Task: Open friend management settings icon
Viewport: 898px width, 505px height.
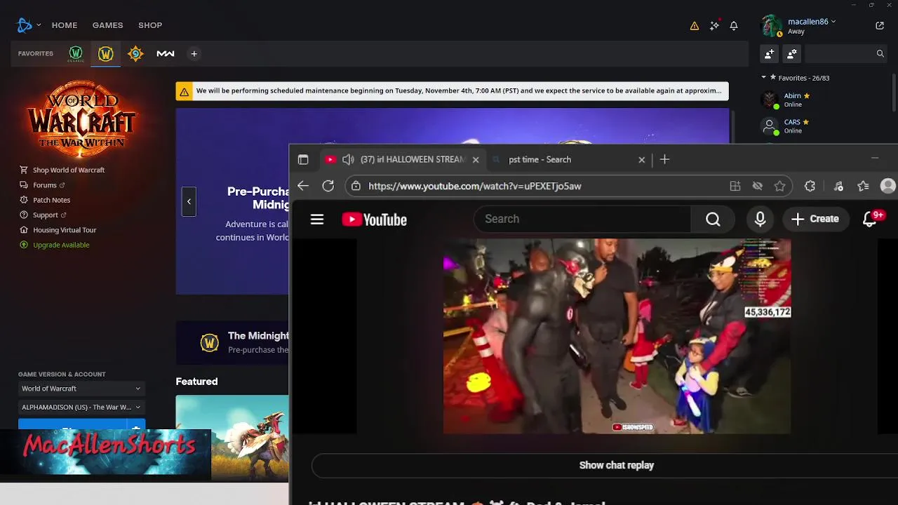Action: point(792,53)
